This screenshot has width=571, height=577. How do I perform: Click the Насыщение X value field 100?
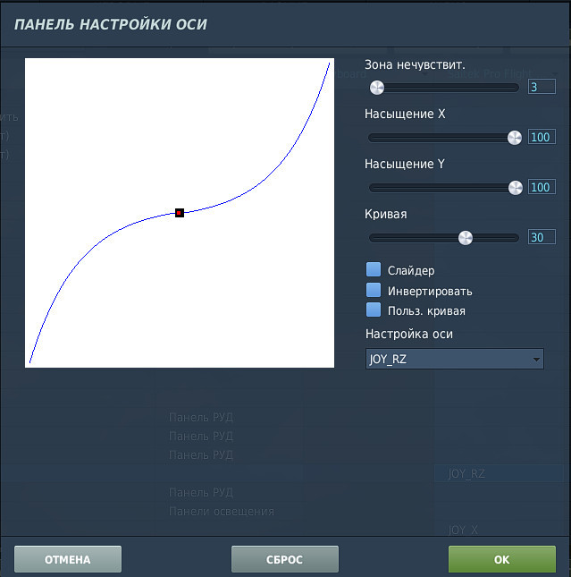tap(542, 137)
